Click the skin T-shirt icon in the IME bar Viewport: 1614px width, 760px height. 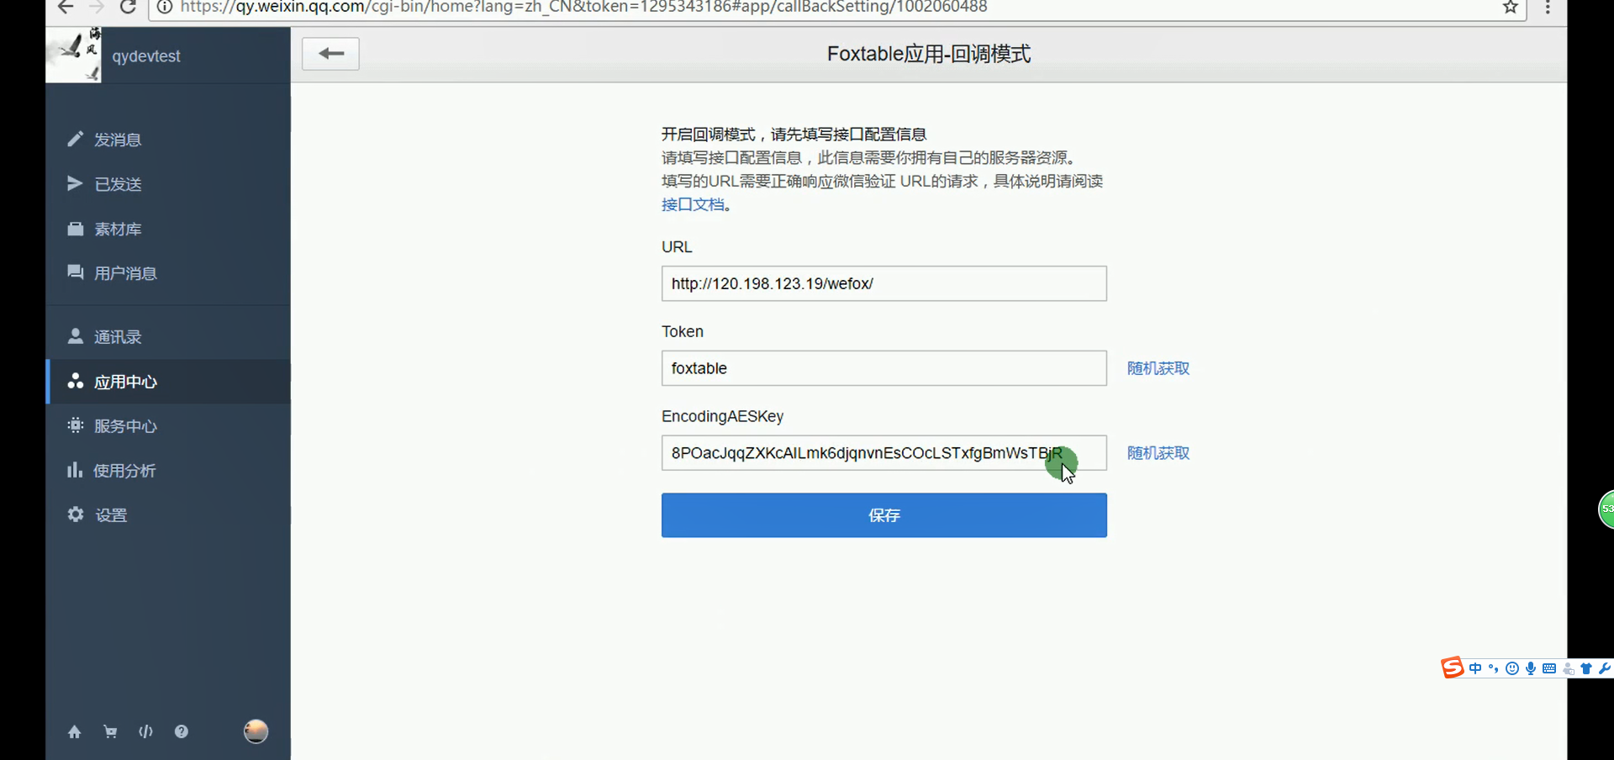pos(1586,668)
